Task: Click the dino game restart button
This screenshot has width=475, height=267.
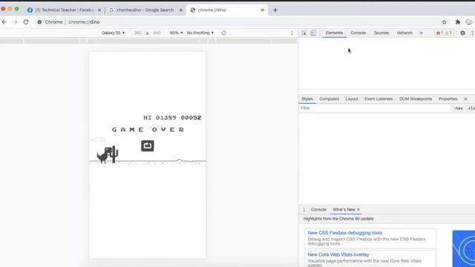Action: (x=148, y=145)
